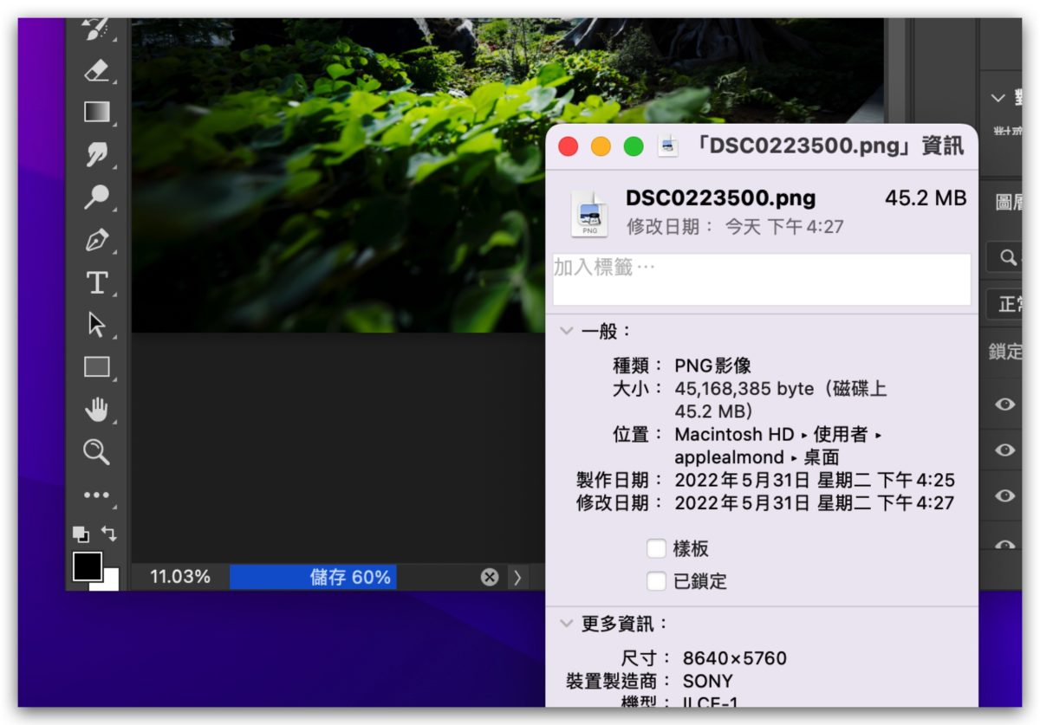Hide the topmost layer via its eye icon

(x=1004, y=404)
